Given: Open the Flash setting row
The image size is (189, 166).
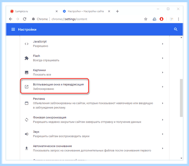Looking at the screenshot, I should [x=94, y=58].
